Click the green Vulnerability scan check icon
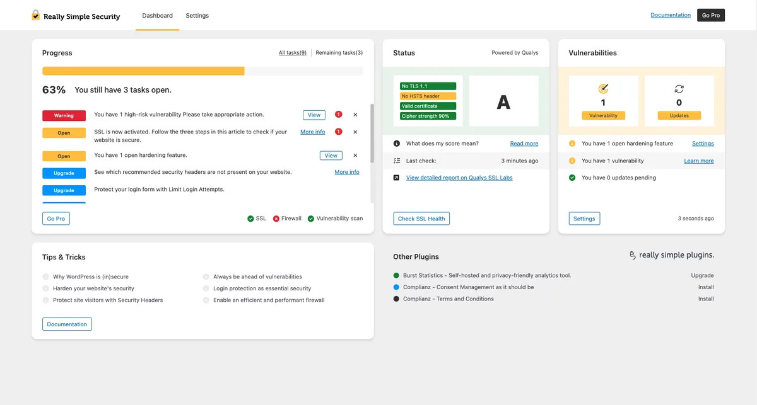This screenshot has height=405, width=757. pyautogui.click(x=311, y=219)
